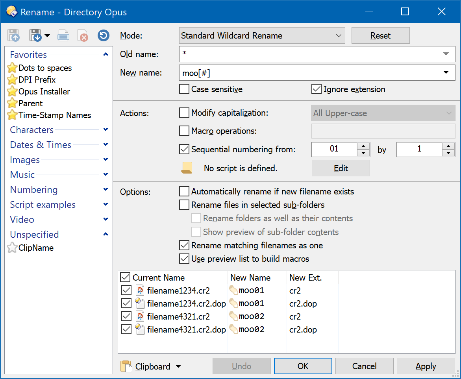Open the New name history dropdown
This screenshot has width=461, height=379.
tap(446, 72)
